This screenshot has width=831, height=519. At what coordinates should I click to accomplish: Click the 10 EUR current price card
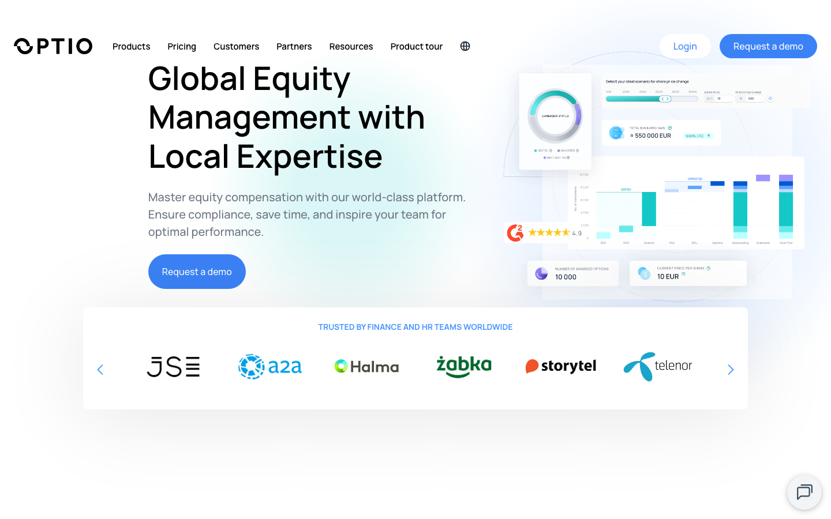(x=688, y=273)
